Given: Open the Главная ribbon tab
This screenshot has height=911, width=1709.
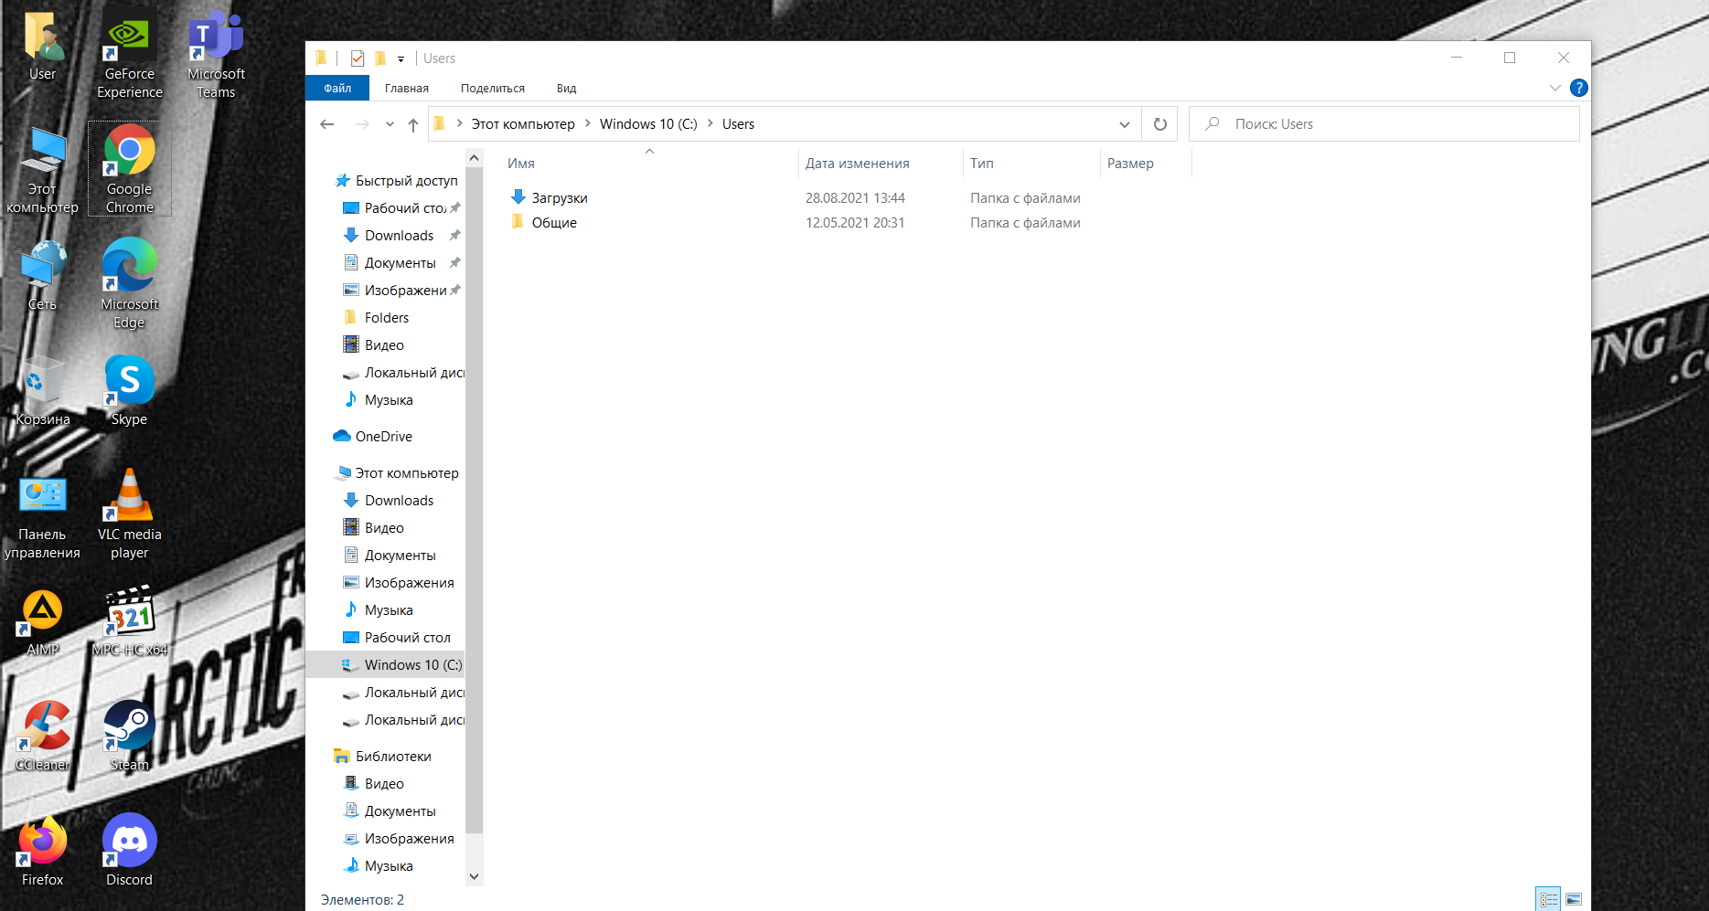Looking at the screenshot, I should 407,88.
